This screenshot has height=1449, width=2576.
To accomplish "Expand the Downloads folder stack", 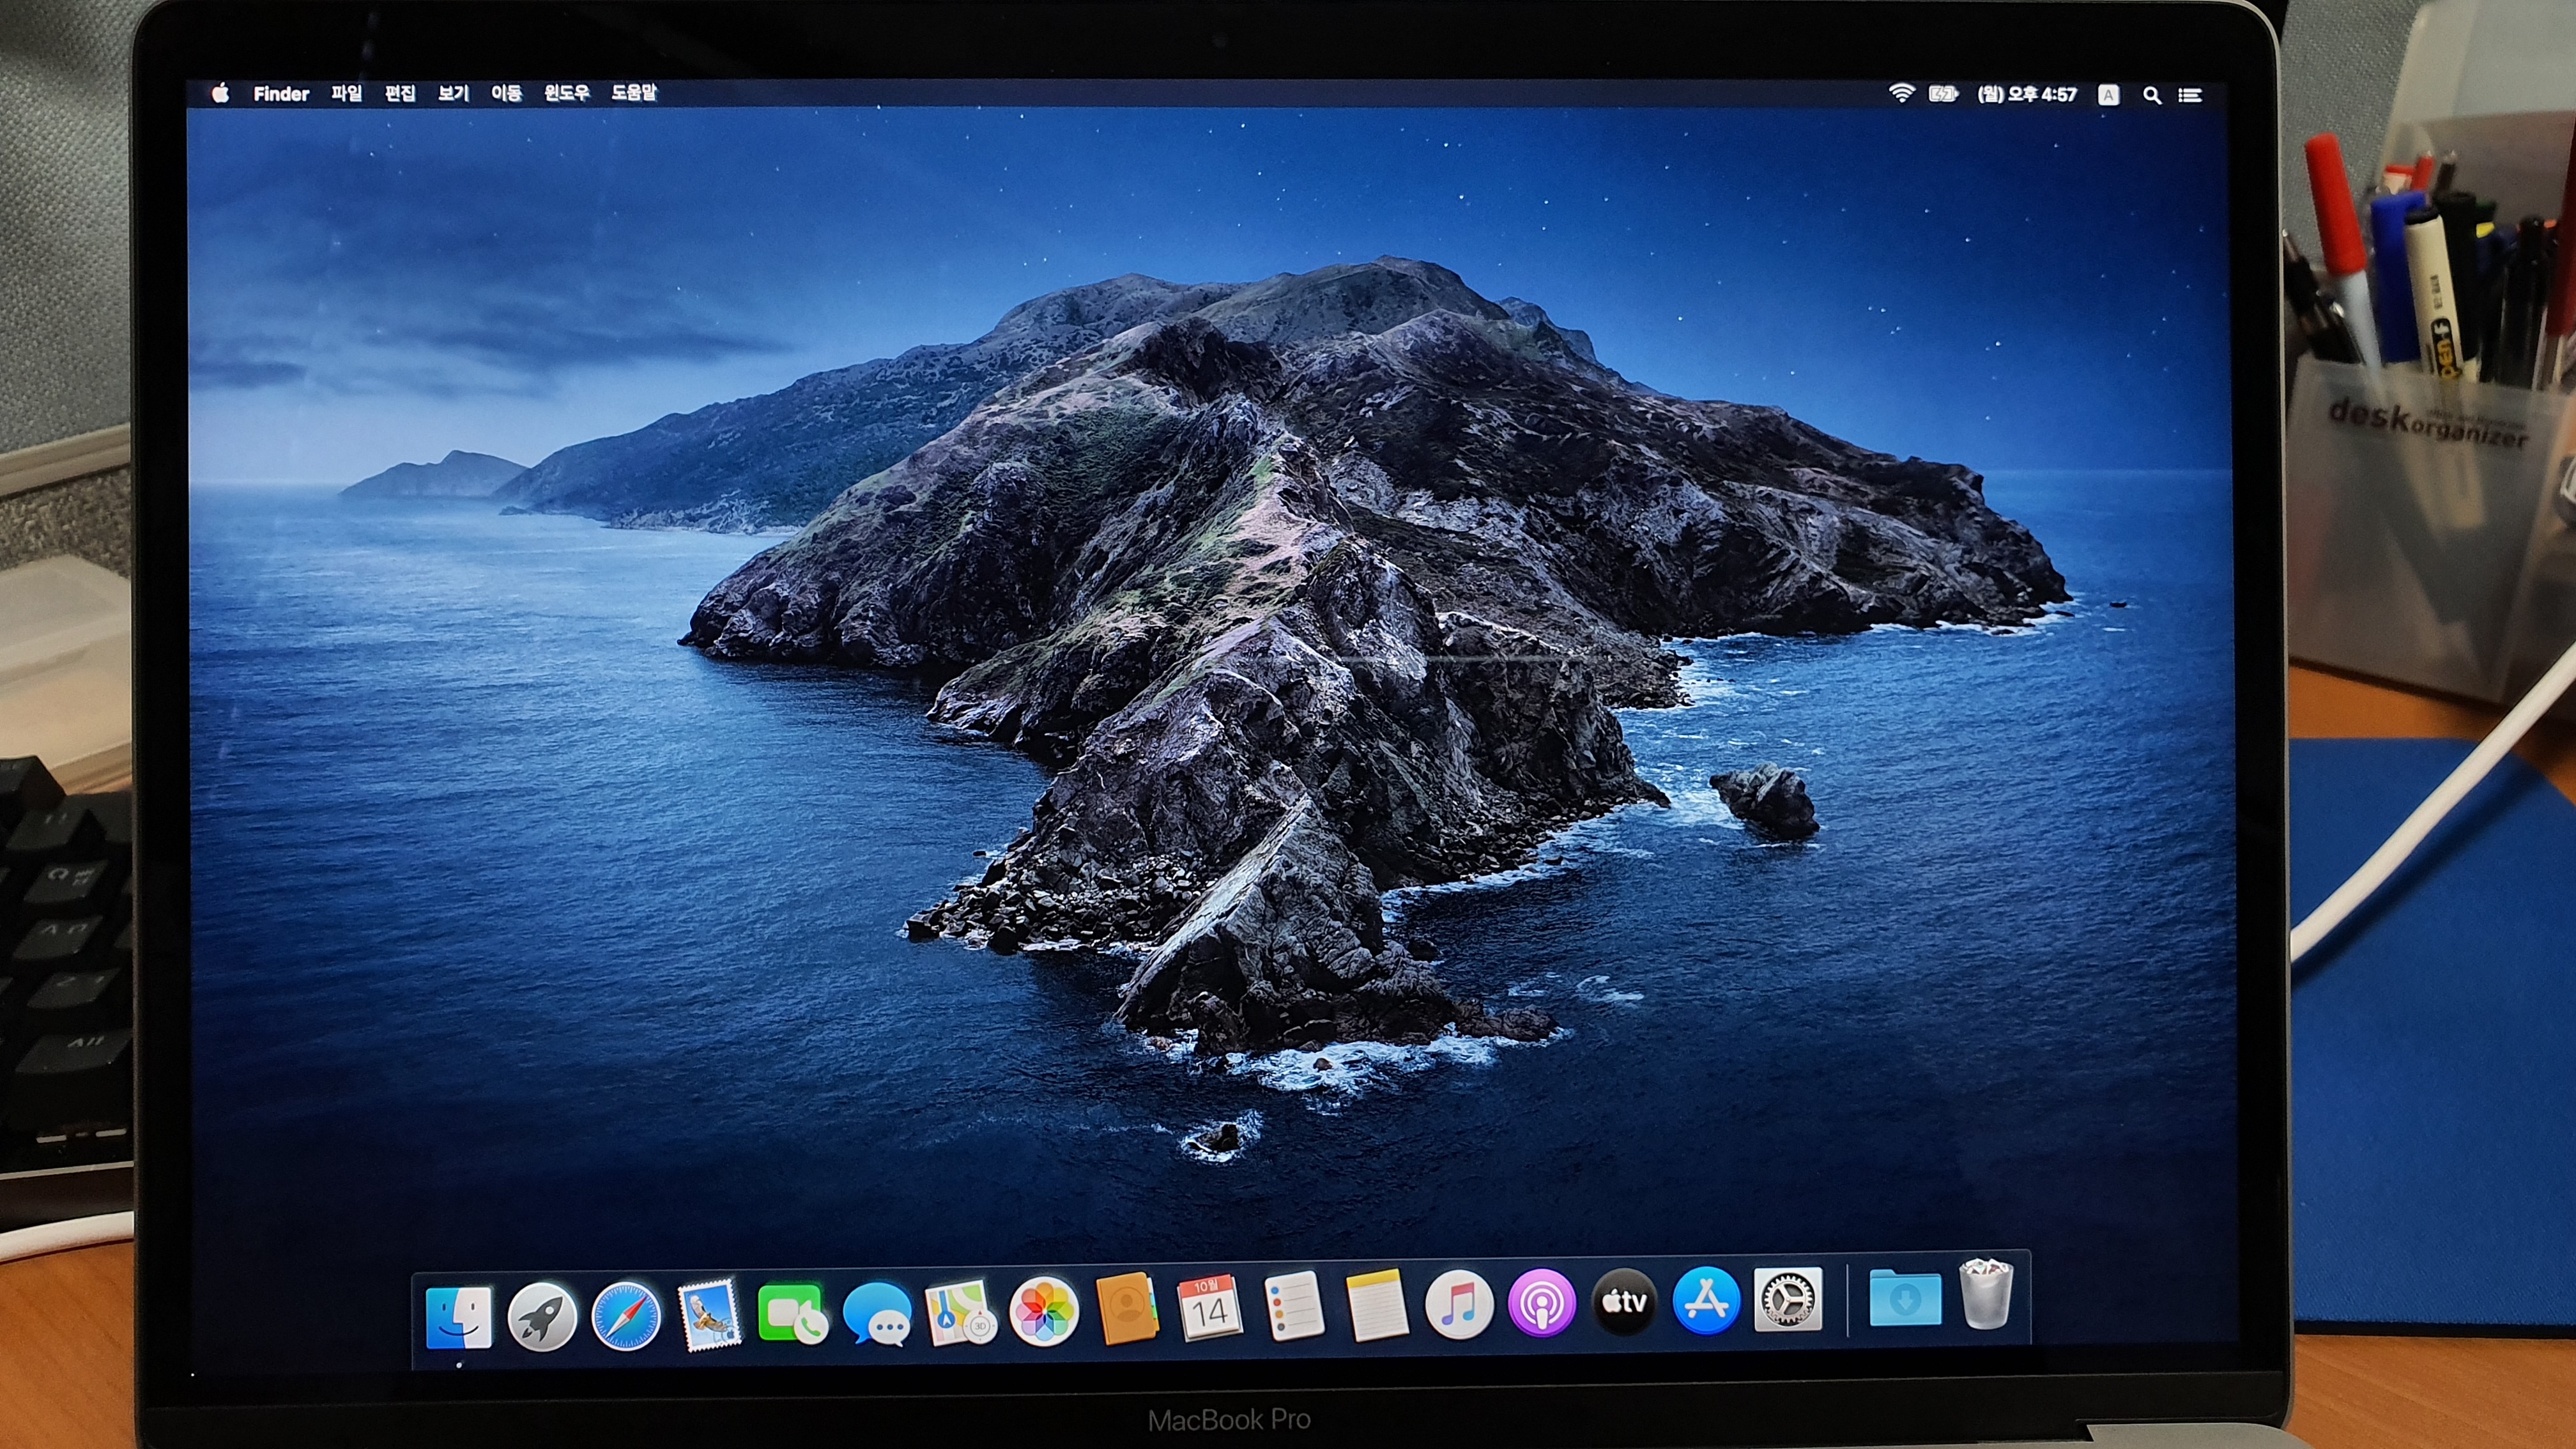I will (1905, 1298).
